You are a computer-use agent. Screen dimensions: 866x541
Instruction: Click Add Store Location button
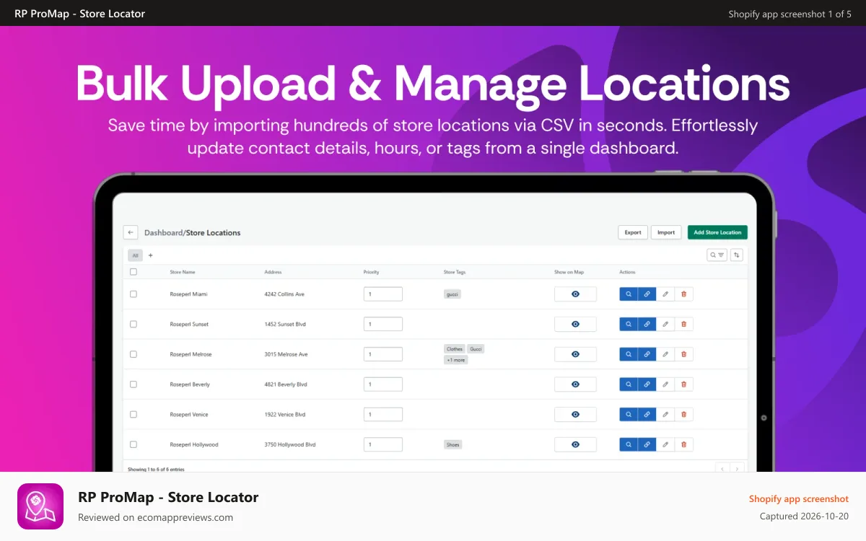[717, 232]
